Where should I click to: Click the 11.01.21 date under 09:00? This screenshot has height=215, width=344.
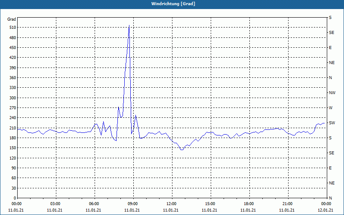132,210
